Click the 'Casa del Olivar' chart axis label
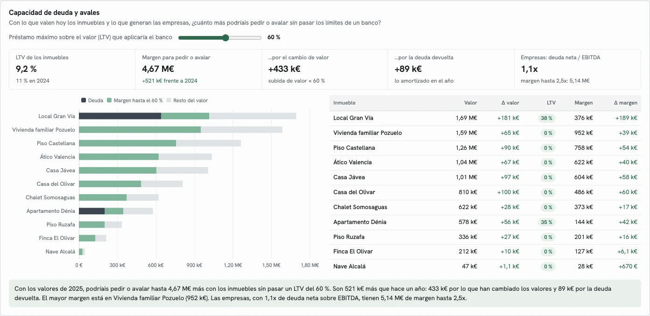Viewport: 650px width, 316px height. [56, 184]
